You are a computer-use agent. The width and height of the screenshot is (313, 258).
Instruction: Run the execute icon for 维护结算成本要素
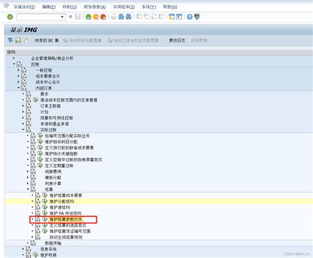pos(45,195)
